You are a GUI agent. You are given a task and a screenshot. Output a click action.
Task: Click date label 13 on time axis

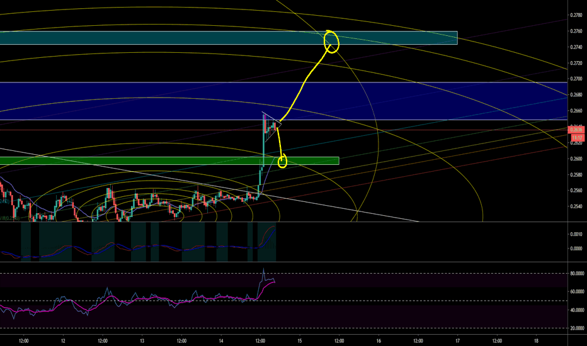pyautogui.click(x=142, y=341)
